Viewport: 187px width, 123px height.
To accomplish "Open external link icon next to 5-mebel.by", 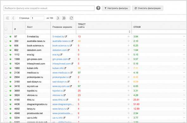I will click(x=66, y=37).
